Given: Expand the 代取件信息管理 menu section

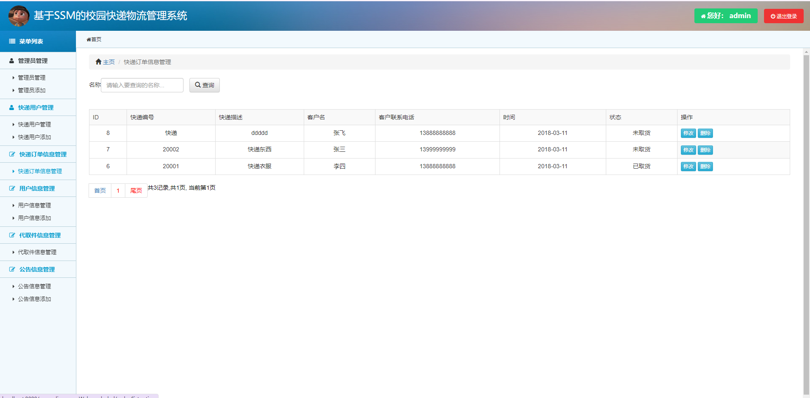Looking at the screenshot, I should (40, 235).
